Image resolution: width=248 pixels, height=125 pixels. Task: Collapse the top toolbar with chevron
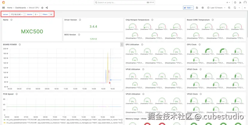(245, 7)
